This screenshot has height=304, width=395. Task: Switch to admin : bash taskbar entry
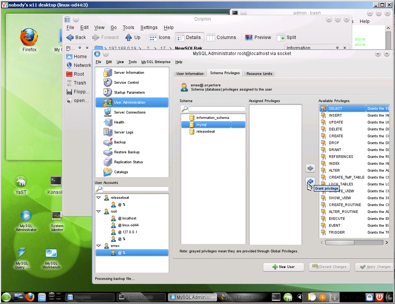141,297
